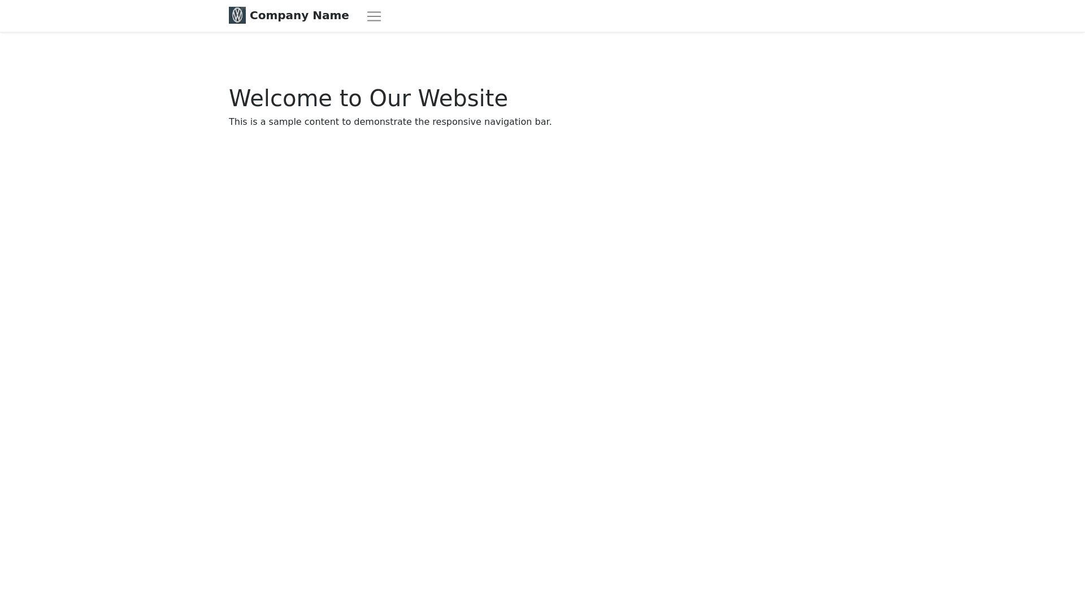Click the sample content paragraph text
This screenshot has width=1085, height=610.
click(x=390, y=122)
